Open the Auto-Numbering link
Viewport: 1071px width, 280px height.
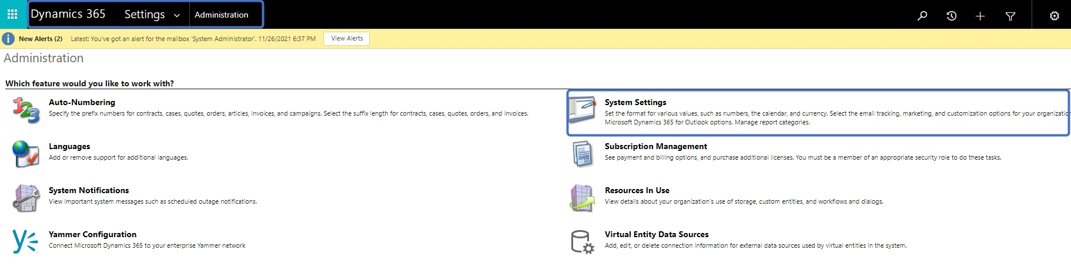click(x=82, y=102)
